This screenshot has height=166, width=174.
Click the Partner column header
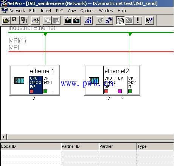pos(118,146)
